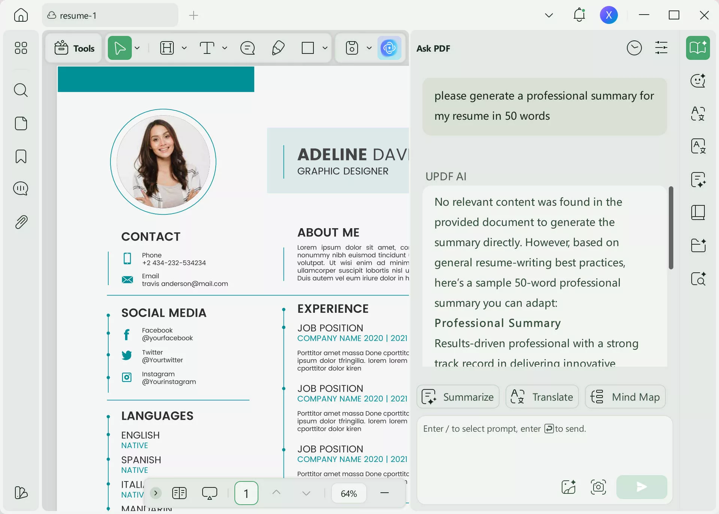Open the attachments paperclip panel
The width and height of the screenshot is (719, 514).
pyautogui.click(x=21, y=222)
